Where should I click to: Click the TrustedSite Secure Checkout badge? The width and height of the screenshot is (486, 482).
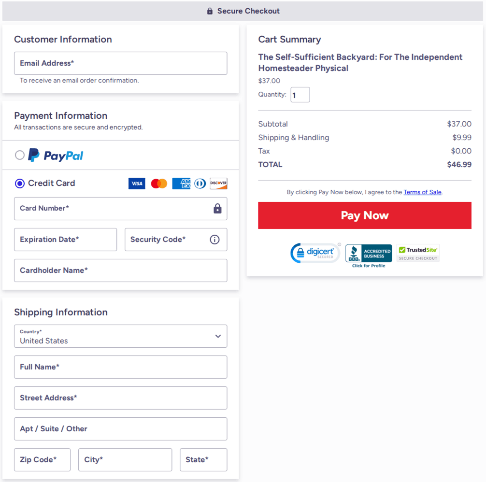point(418,253)
